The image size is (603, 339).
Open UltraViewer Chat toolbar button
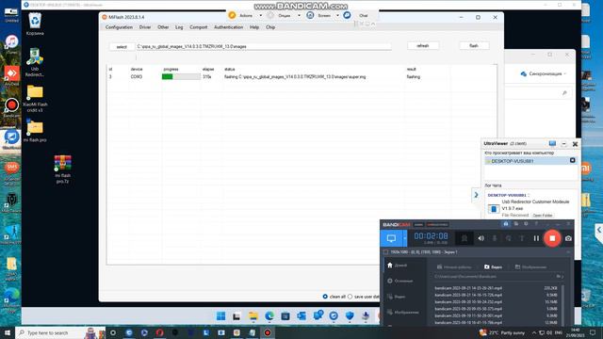356,15
